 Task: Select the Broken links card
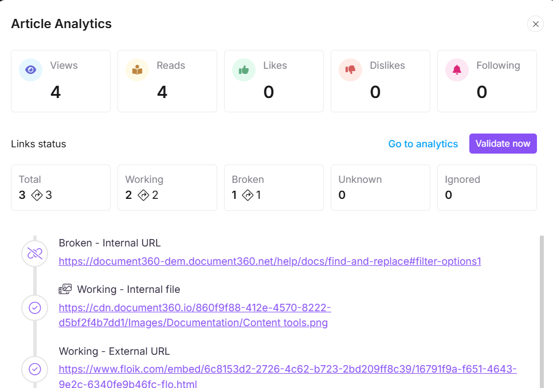tap(274, 187)
